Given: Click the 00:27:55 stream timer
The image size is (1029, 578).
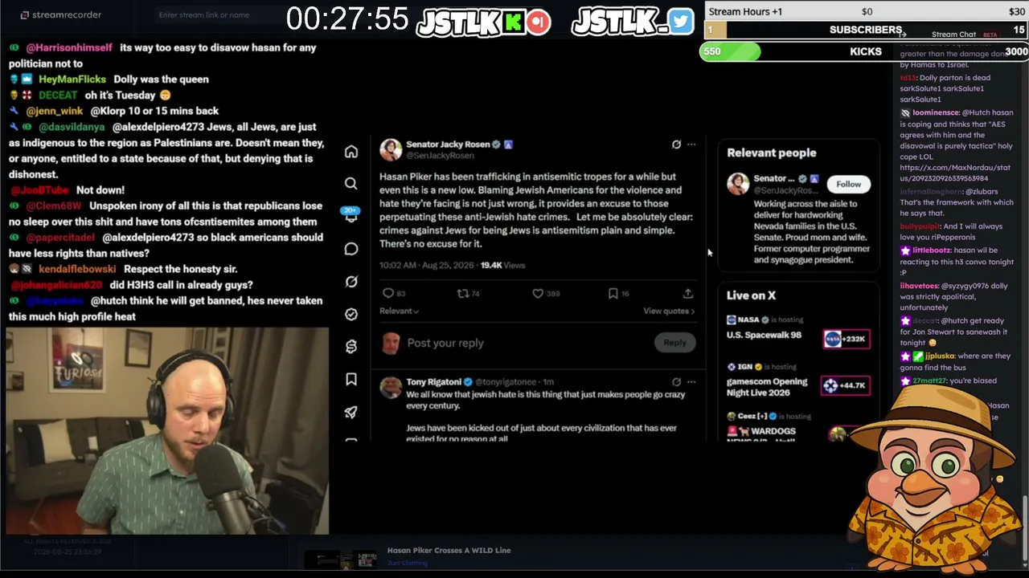Looking at the screenshot, I should pyautogui.click(x=347, y=19).
